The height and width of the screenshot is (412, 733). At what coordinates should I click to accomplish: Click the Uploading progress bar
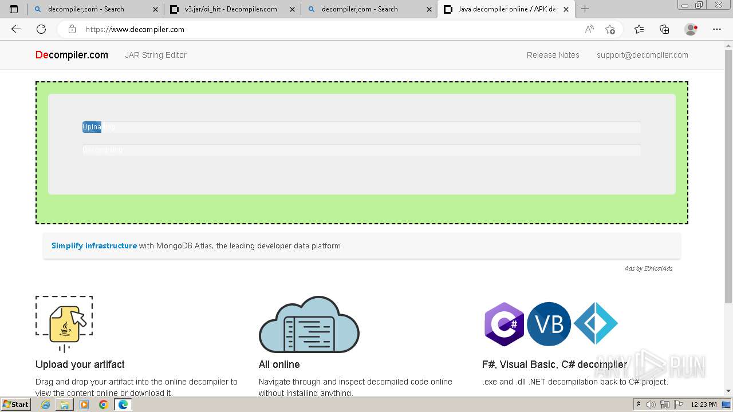pyautogui.click(x=361, y=127)
